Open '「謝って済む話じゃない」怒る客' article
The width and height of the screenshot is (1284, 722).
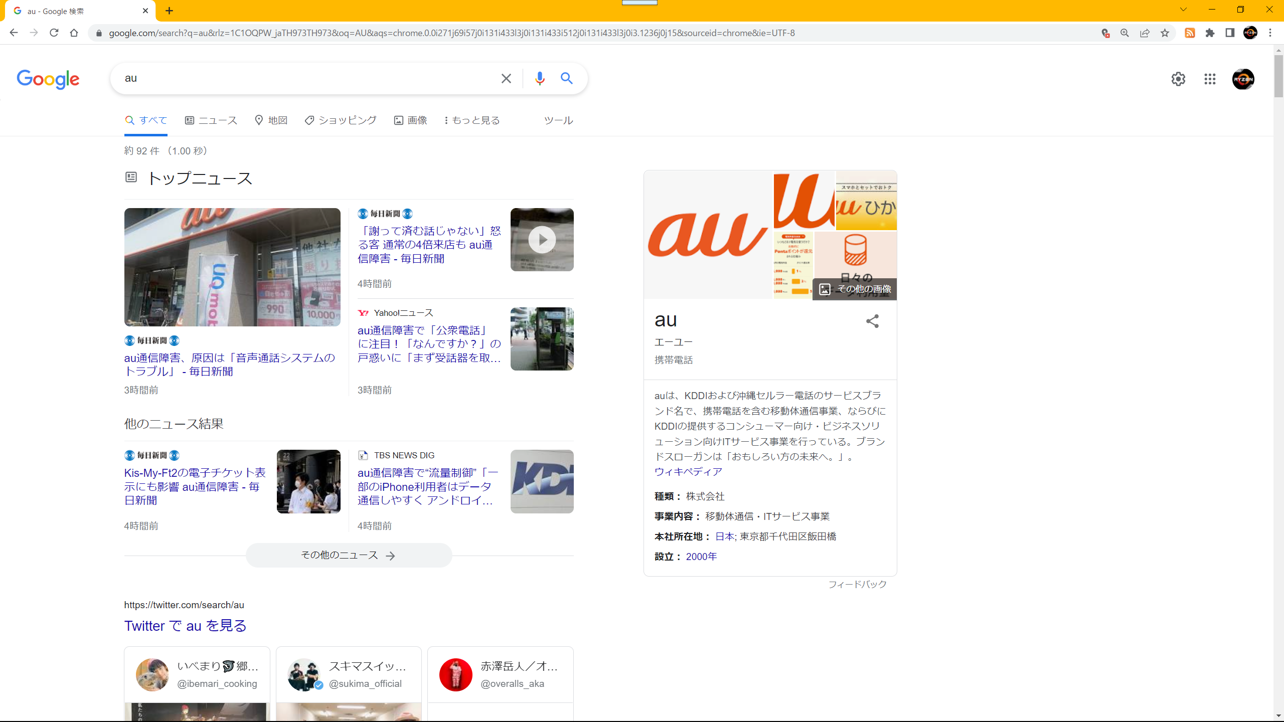click(x=429, y=245)
